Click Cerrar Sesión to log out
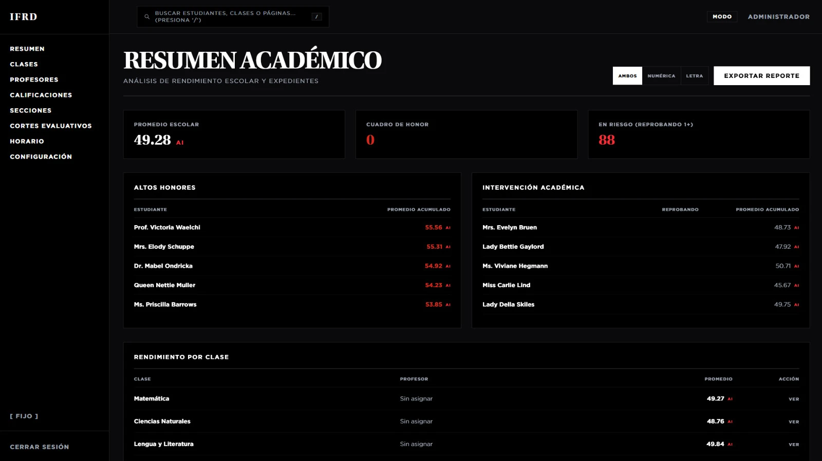 40,447
